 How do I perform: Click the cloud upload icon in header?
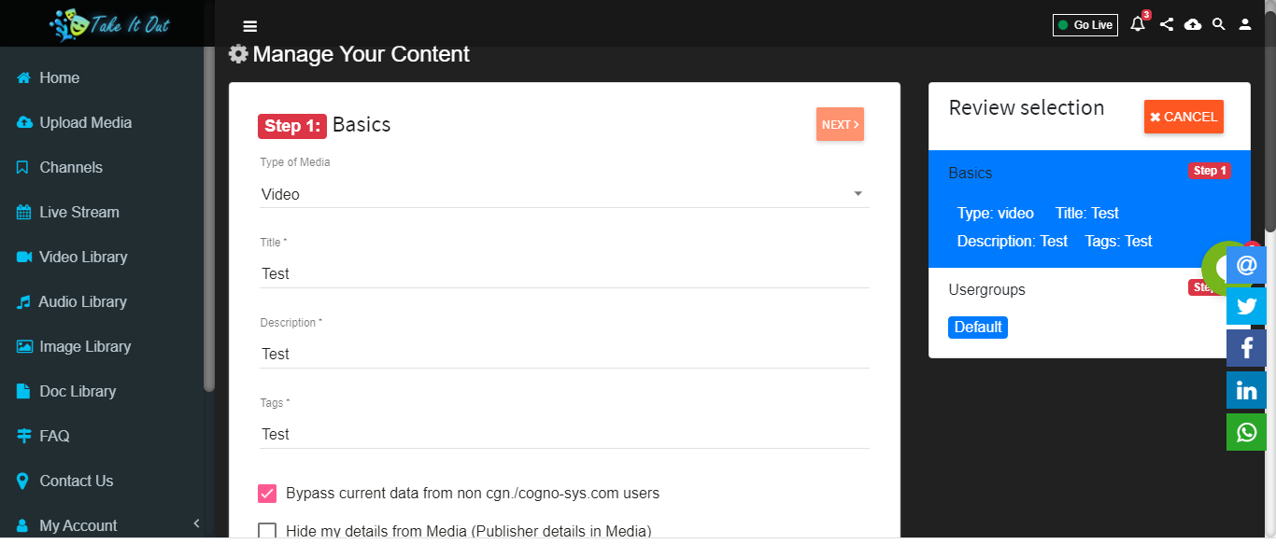coord(1193,25)
